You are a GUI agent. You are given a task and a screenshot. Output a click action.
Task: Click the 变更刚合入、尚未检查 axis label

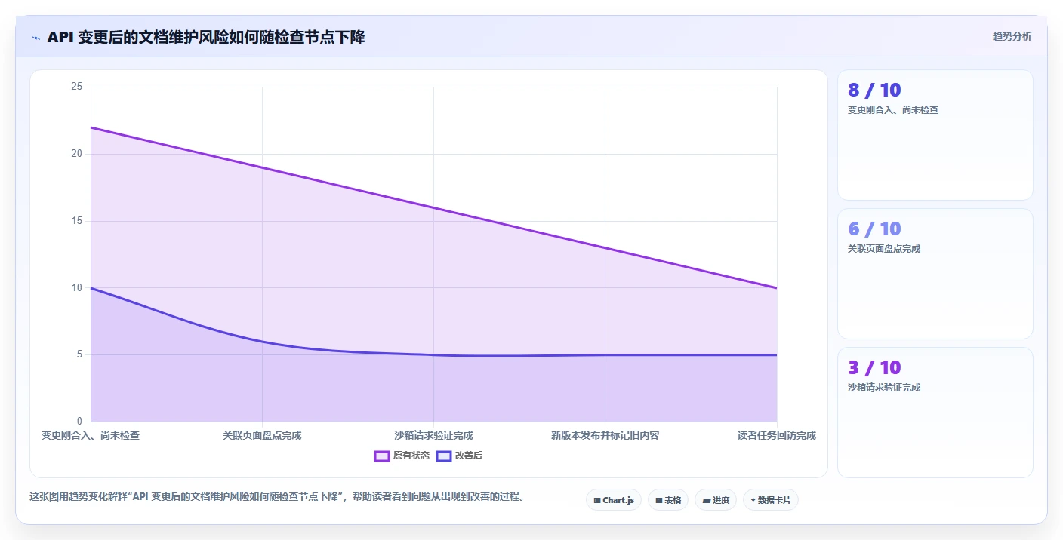91,435
